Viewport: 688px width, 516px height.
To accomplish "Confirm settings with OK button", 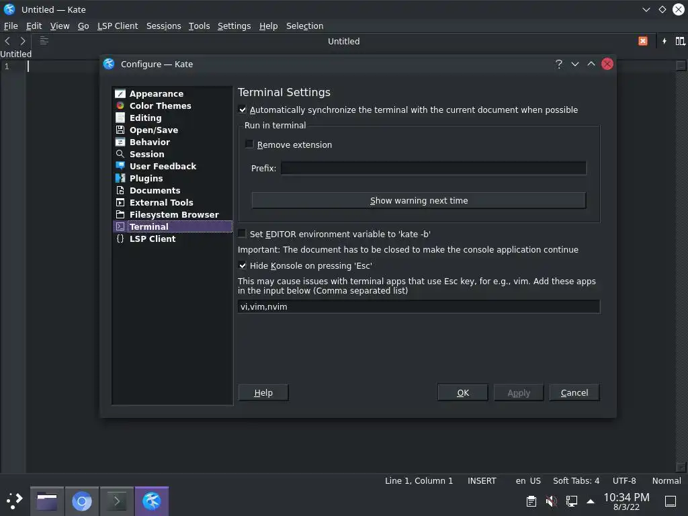I will click(x=463, y=392).
